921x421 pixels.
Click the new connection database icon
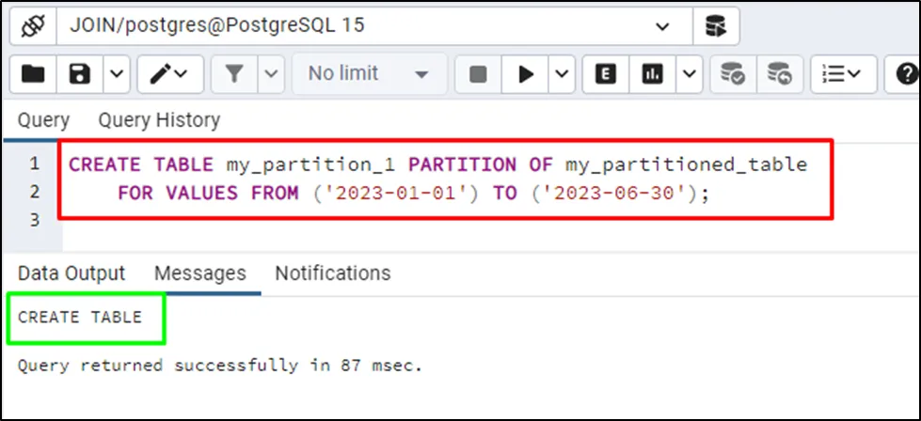[x=715, y=26]
